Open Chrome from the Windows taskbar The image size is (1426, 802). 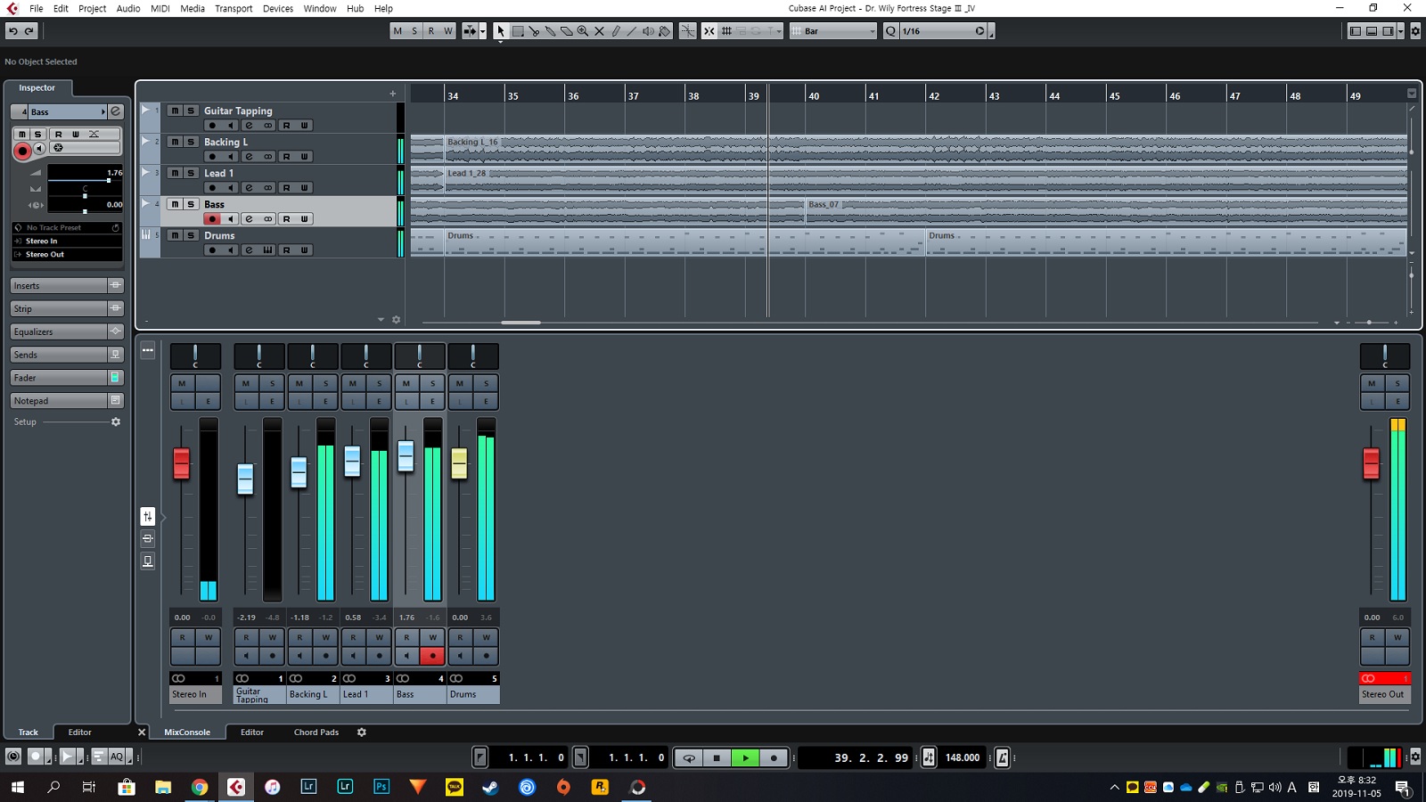(200, 787)
